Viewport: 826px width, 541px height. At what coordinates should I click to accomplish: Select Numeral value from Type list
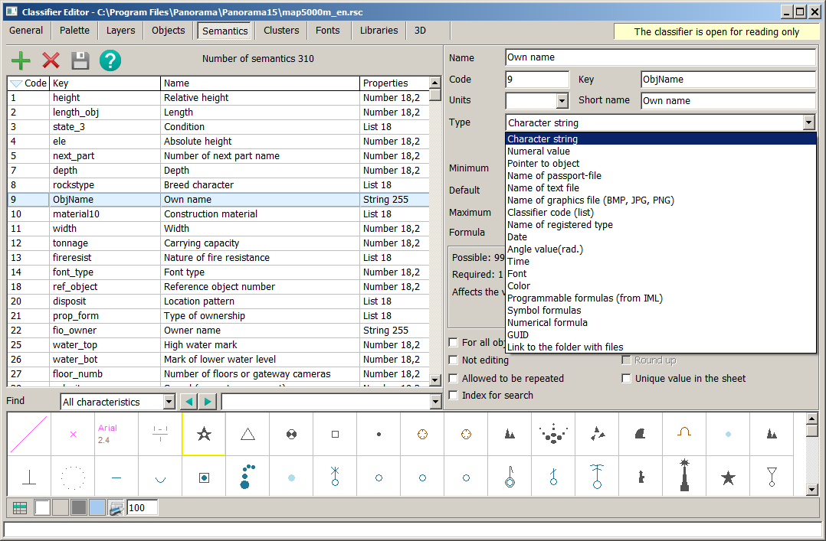pos(539,152)
